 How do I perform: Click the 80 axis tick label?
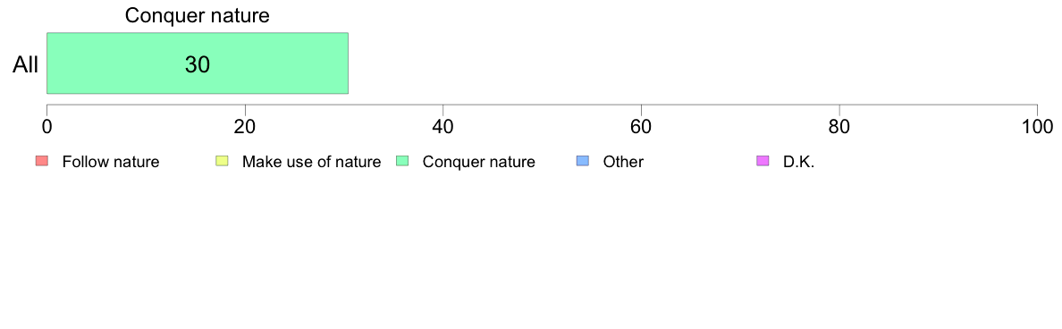[839, 126]
